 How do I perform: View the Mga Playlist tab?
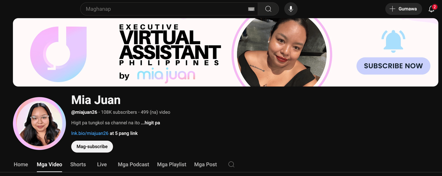[171, 164]
